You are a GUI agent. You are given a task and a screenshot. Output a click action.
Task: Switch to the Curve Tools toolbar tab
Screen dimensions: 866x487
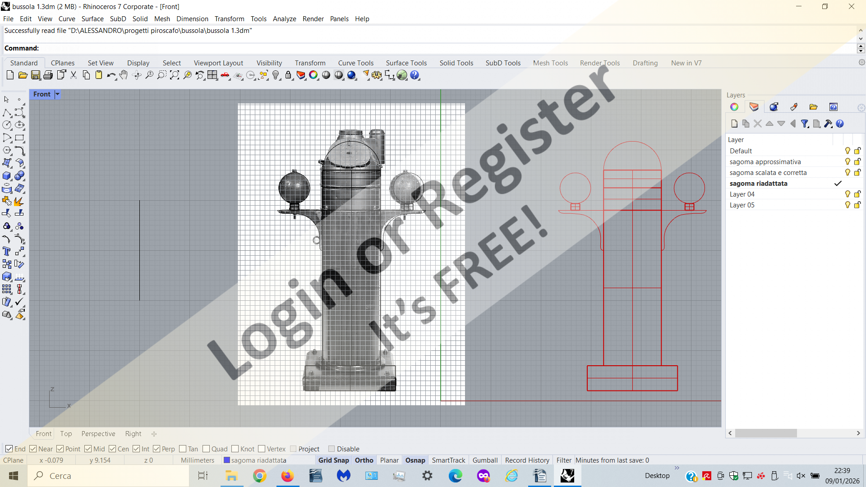click(x=355, y=63)
